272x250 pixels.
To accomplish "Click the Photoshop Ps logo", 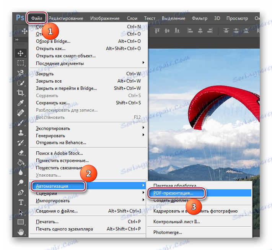I will tap(20, 18).
